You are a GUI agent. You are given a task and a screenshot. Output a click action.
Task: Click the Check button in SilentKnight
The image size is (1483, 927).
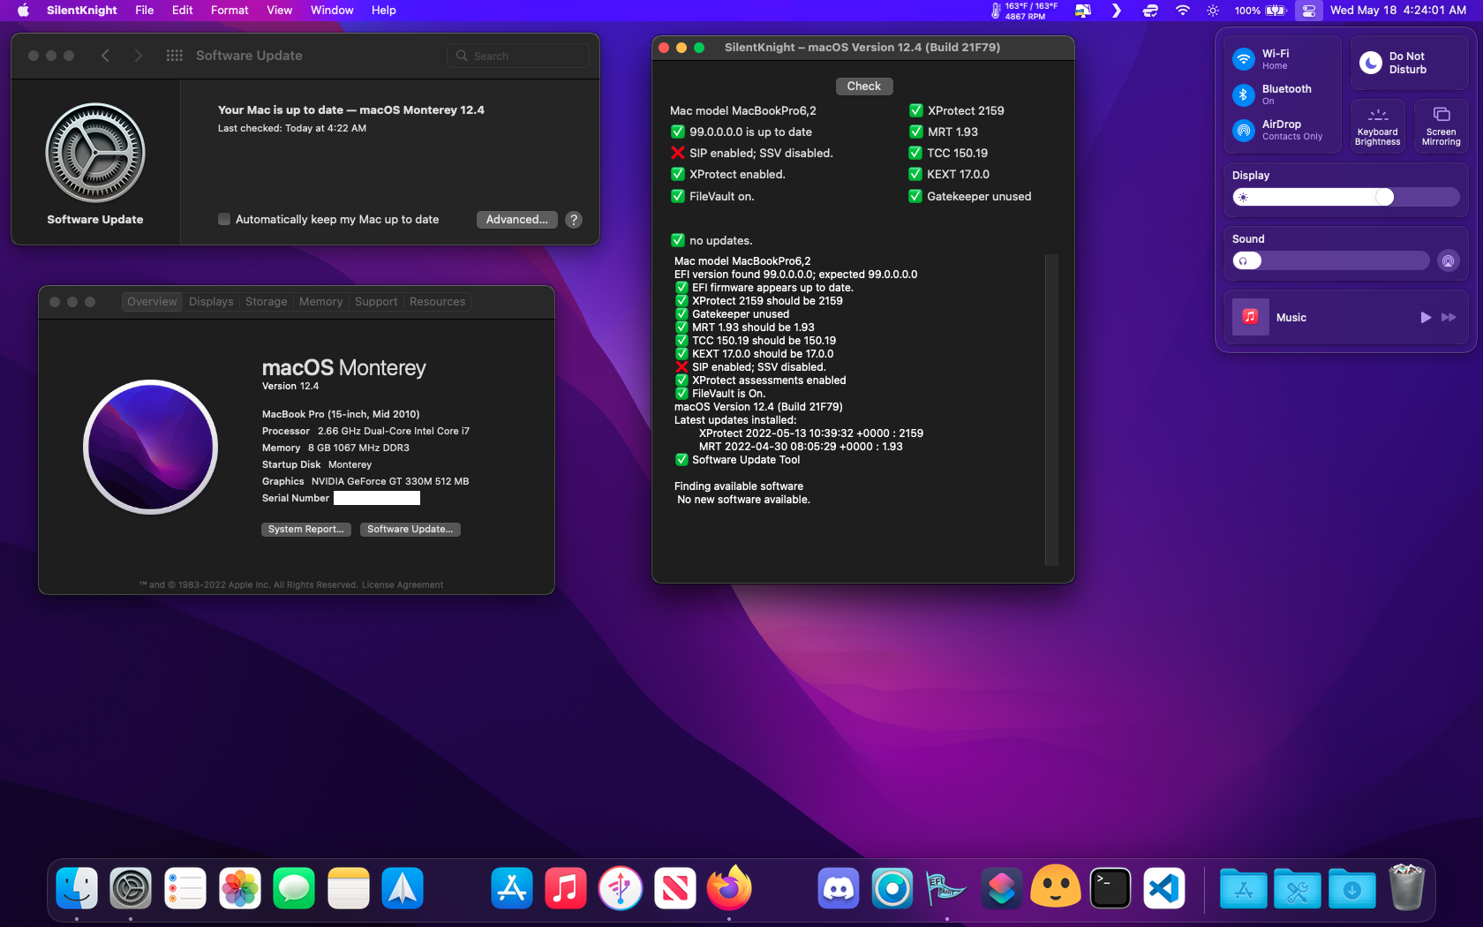(x=863, y=87)
